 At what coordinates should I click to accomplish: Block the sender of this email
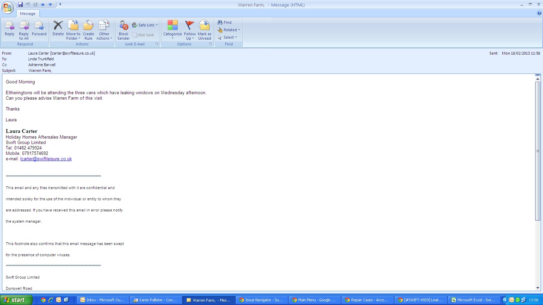coord(124,30)
